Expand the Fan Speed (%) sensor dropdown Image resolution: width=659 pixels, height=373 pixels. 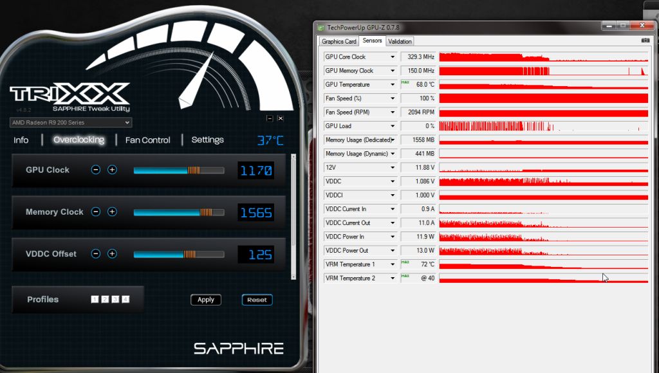coord(393,98)
